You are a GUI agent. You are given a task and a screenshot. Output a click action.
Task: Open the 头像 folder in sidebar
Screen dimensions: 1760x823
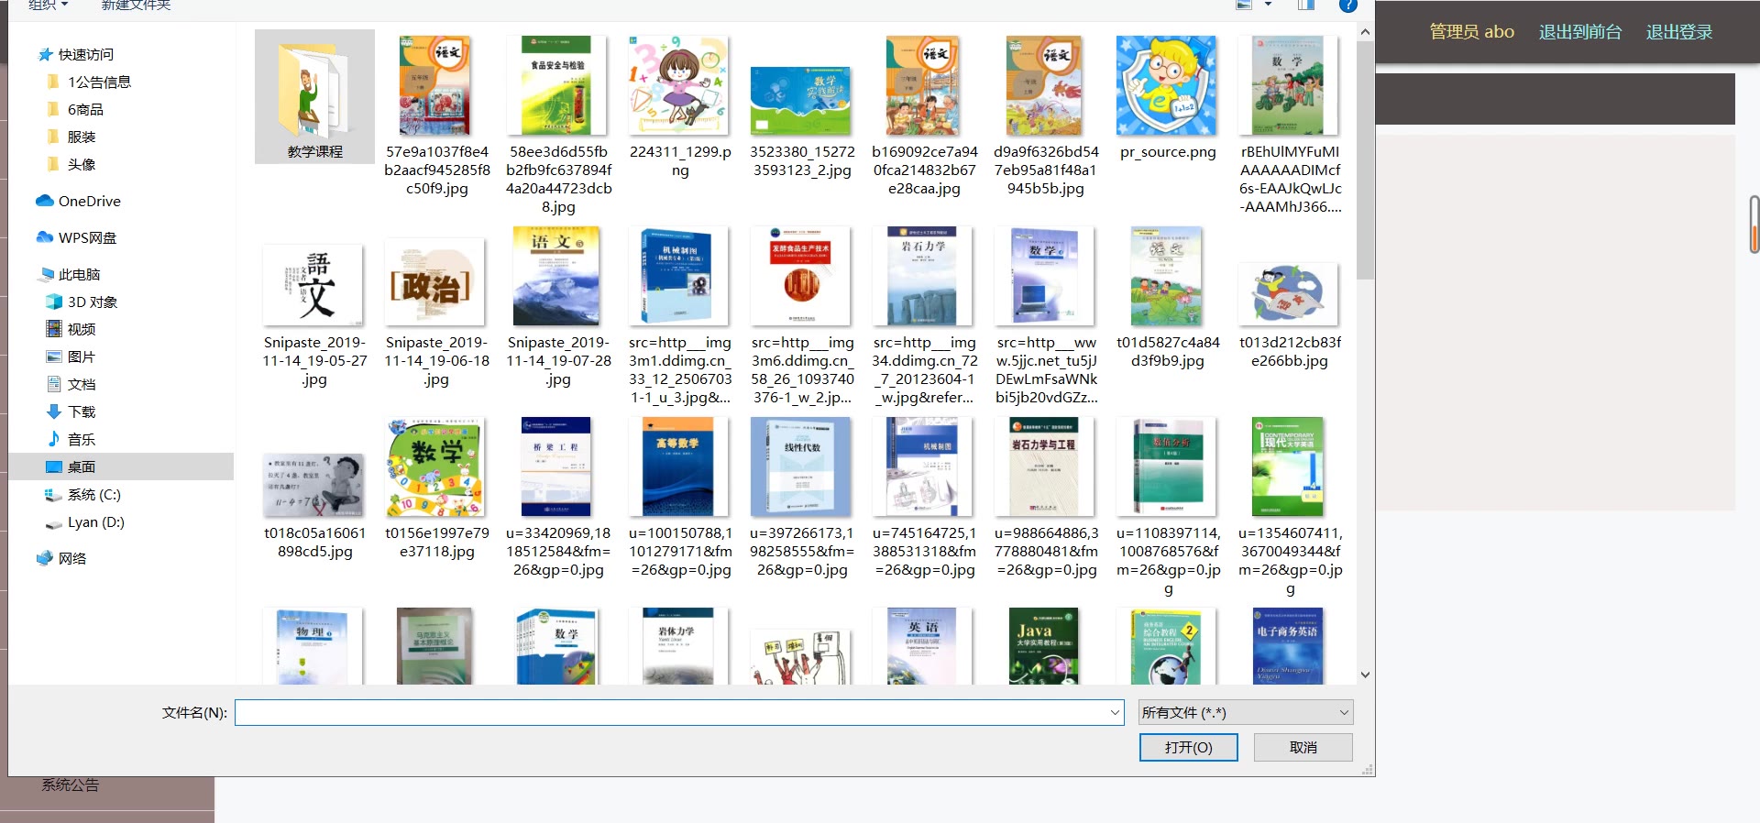tap(82, 164)
